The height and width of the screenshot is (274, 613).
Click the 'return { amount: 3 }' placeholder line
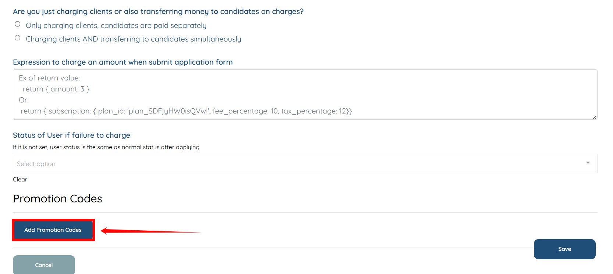click(56, 89)
